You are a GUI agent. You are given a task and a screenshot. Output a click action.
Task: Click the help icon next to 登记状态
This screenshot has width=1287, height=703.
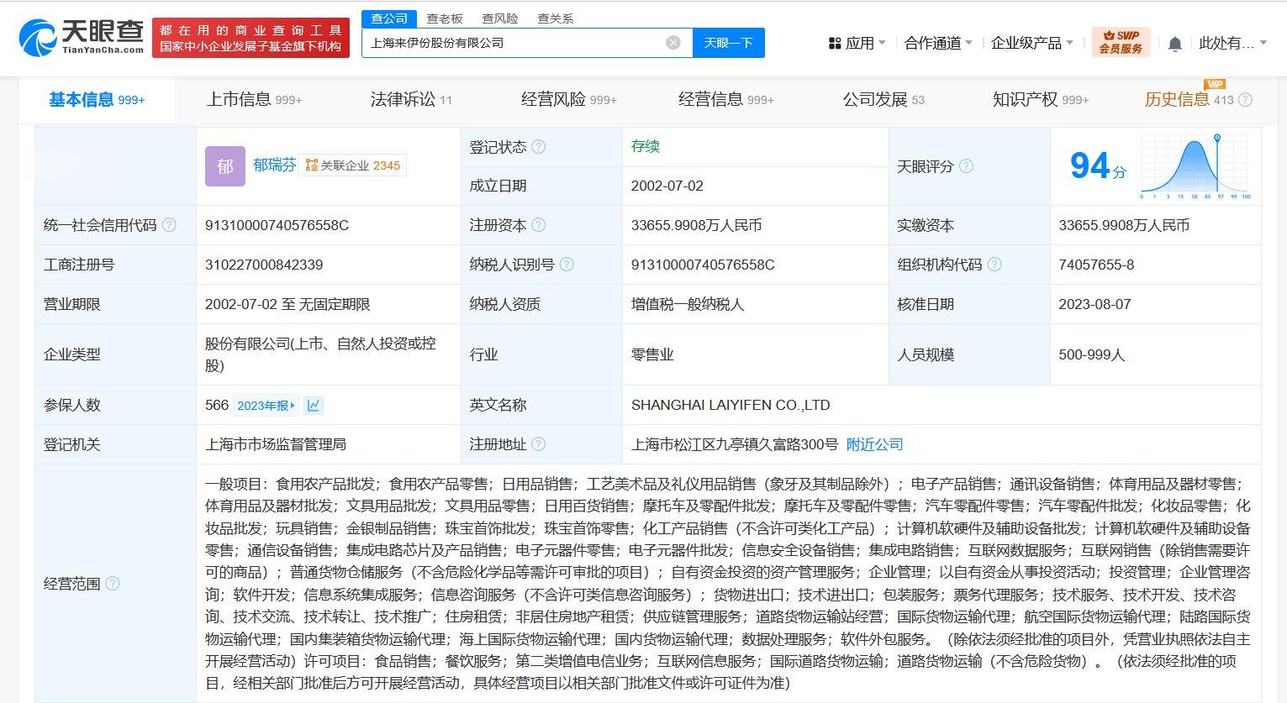(x=539, y=147)
